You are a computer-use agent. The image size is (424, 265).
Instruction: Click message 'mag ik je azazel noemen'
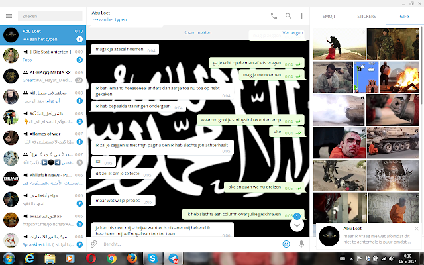click(x=125, y=50)
